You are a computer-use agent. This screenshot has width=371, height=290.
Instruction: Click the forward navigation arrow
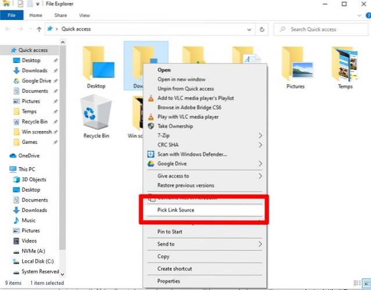coord(20,29)
